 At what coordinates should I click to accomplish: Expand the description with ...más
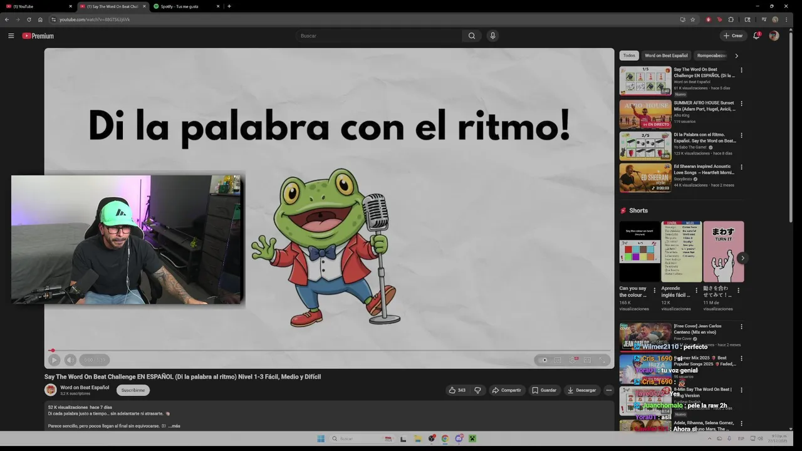coord(174,426)
